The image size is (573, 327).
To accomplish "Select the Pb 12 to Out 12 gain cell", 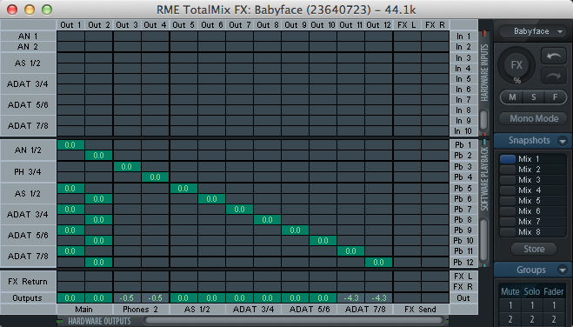I will (x=378, y=263).
